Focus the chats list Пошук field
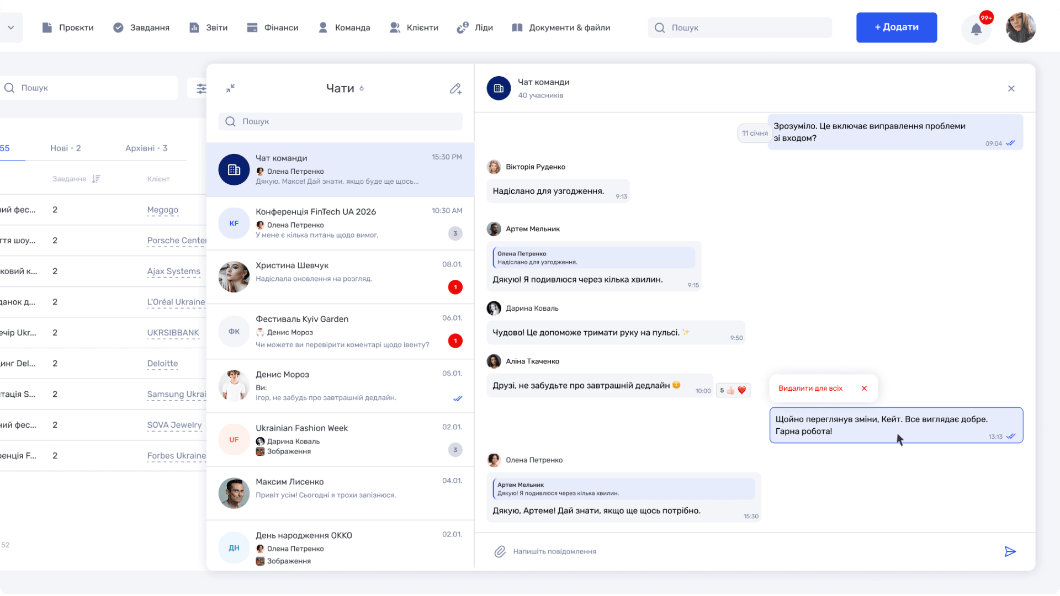Viewport: 1060px width, 596px height. click(341, 121)
